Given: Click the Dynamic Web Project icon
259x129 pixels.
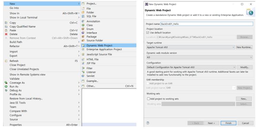Looking at the screenshot, I should tap(83, 45).
